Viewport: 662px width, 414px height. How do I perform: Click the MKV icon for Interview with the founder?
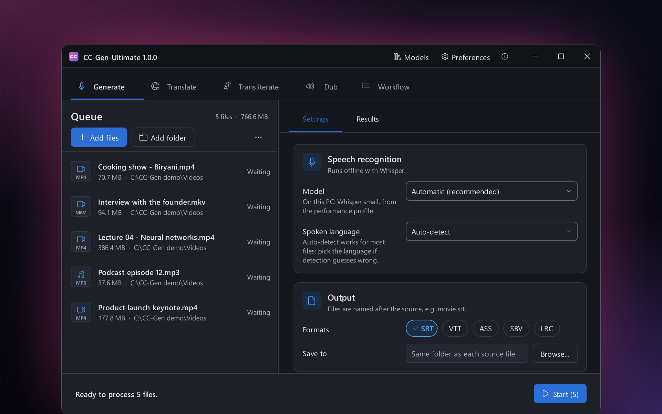(x=81, y=206)
